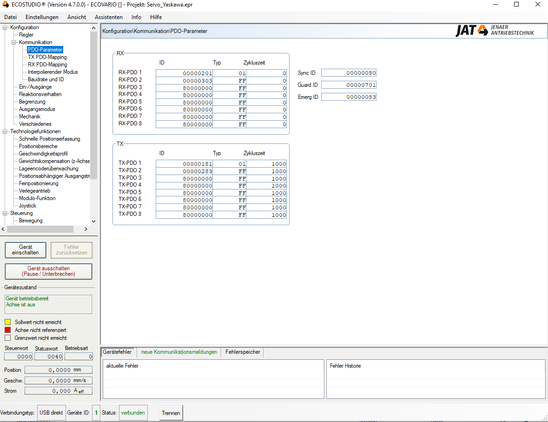The image size is (548, 422).
Task: Collapse the Konfiguration tree node
Action: point(5,27)
